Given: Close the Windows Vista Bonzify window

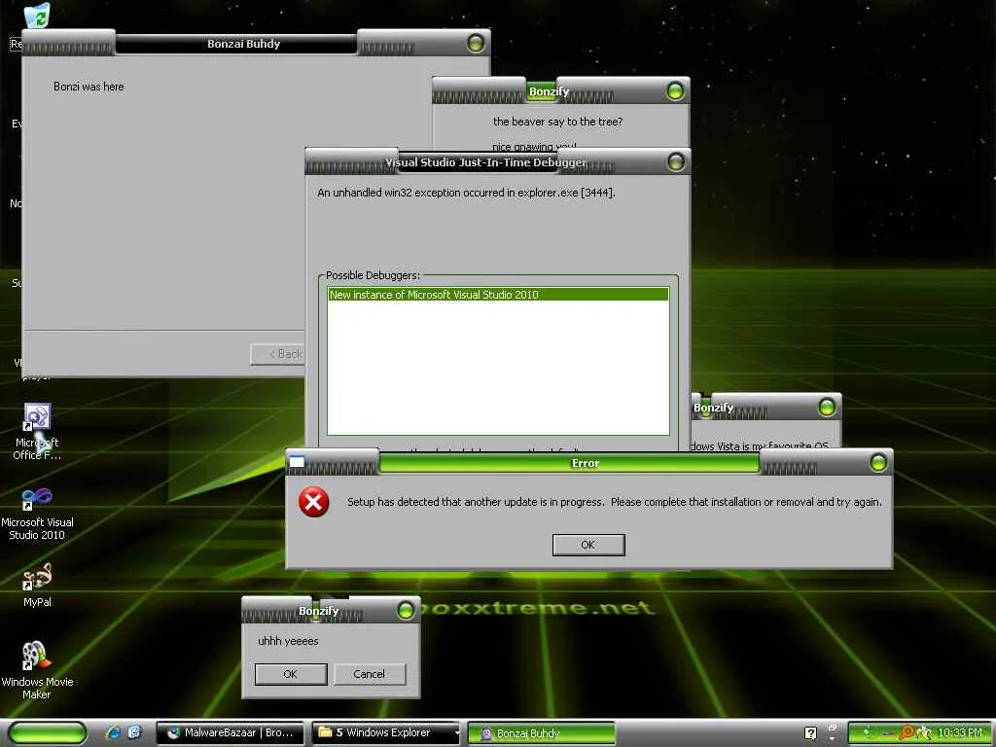Looking at the screenshot, I should (x=827, y=407).
